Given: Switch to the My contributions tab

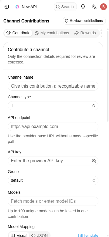Looking at the screenshot, I should click(52, 33).
